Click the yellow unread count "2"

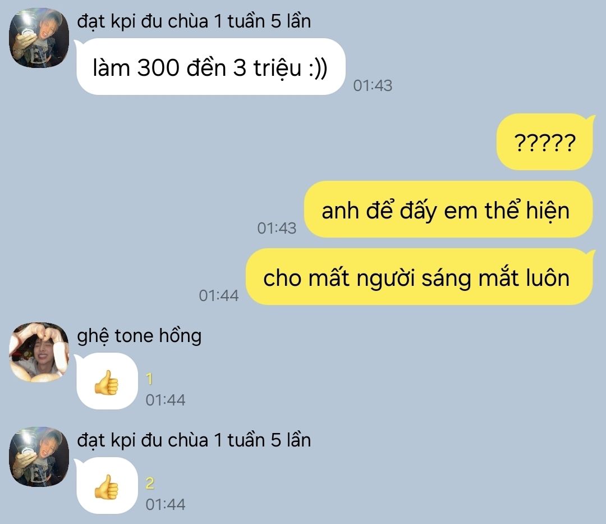150,484
